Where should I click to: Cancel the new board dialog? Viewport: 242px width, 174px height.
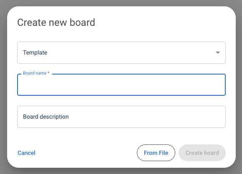(x=26, y=153)
